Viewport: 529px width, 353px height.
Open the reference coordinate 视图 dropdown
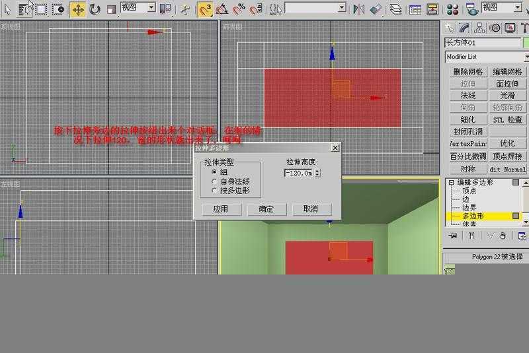[x=138, y=7]
